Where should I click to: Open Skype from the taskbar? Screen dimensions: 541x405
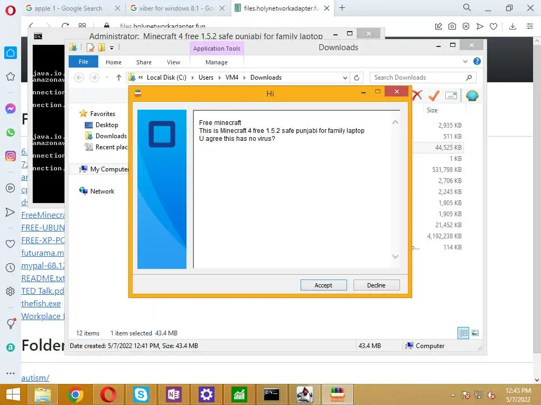(141, 394)
